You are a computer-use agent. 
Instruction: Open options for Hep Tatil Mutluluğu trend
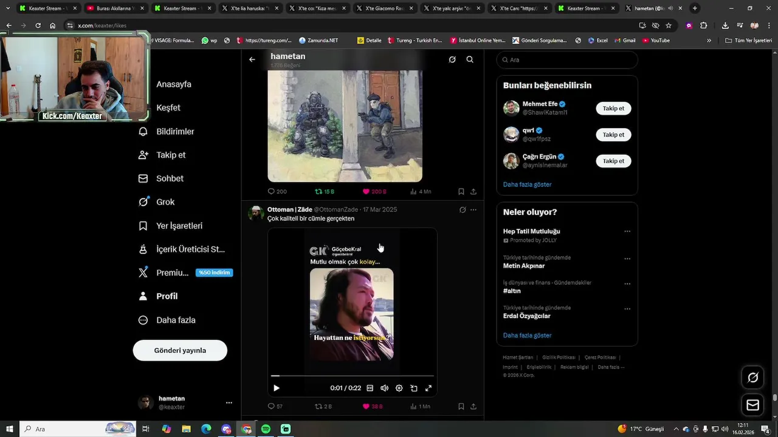(627, 231)
